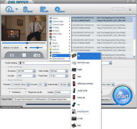137x129 pixels.
Task: Select the TV Video menu item
Action: (x=60, y=28)
